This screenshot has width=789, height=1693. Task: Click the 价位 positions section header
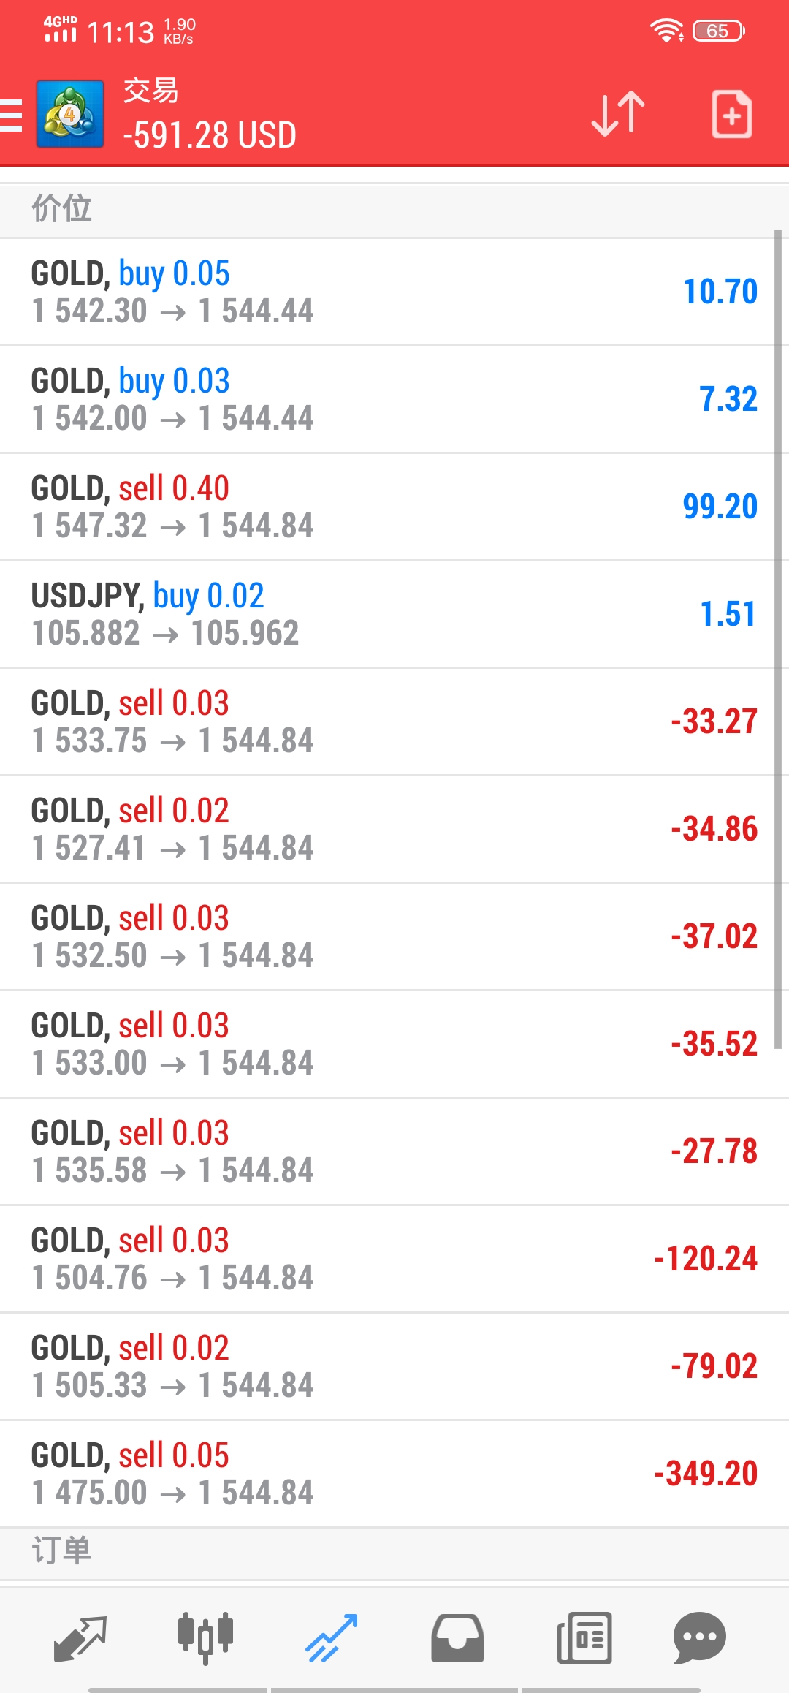click(61, 208)
